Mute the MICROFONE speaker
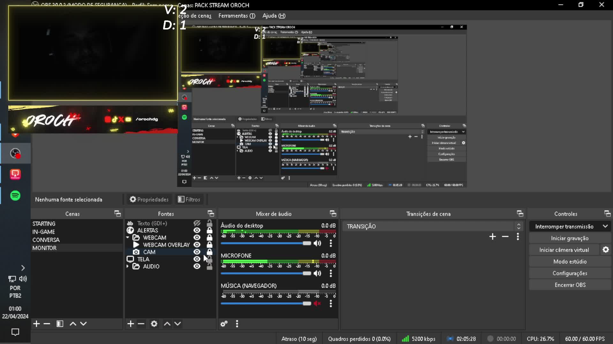The image size is (613, 344). click(x=317, y=273)
